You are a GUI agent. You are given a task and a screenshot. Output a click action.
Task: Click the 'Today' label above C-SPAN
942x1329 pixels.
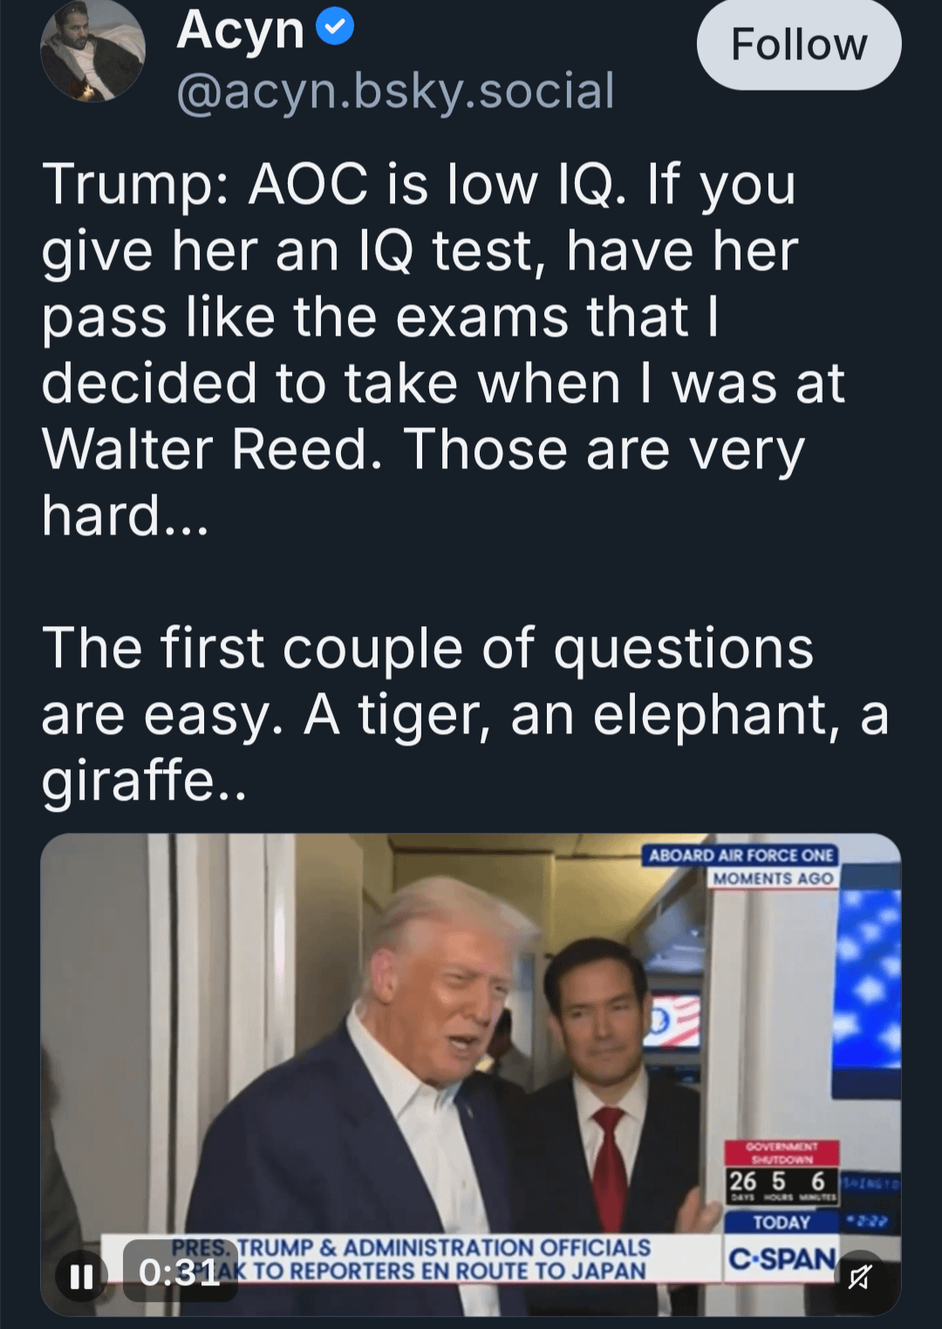pyautogui.click(x=782, y=1223)
